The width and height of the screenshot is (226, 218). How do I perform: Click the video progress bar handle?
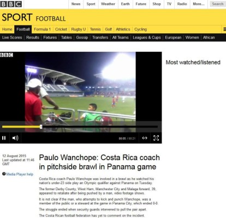point(41,126)
